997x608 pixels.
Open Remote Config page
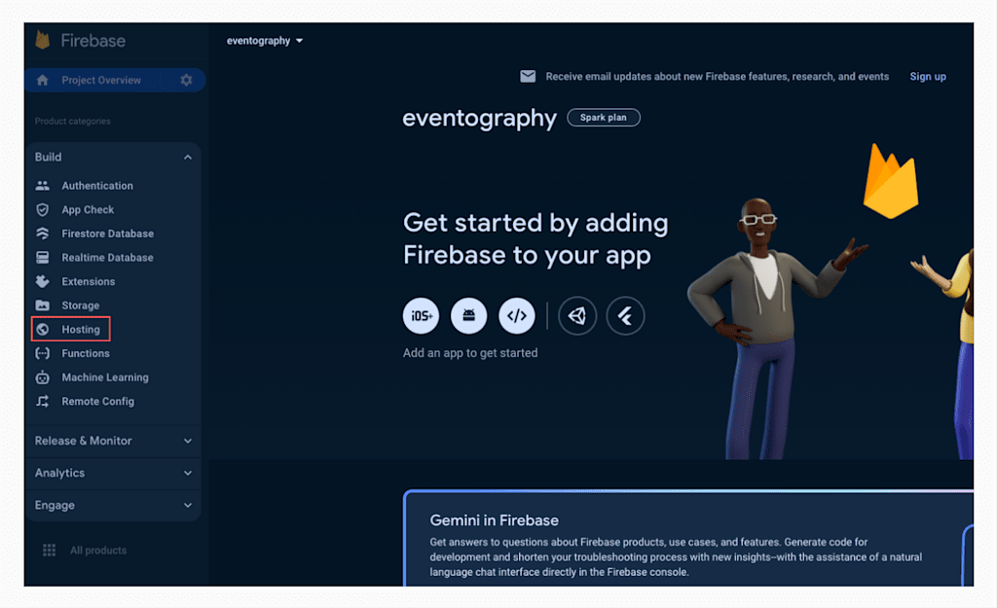[98, 402]
